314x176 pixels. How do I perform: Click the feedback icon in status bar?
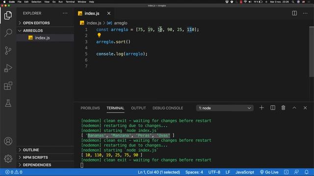[296, 172]
